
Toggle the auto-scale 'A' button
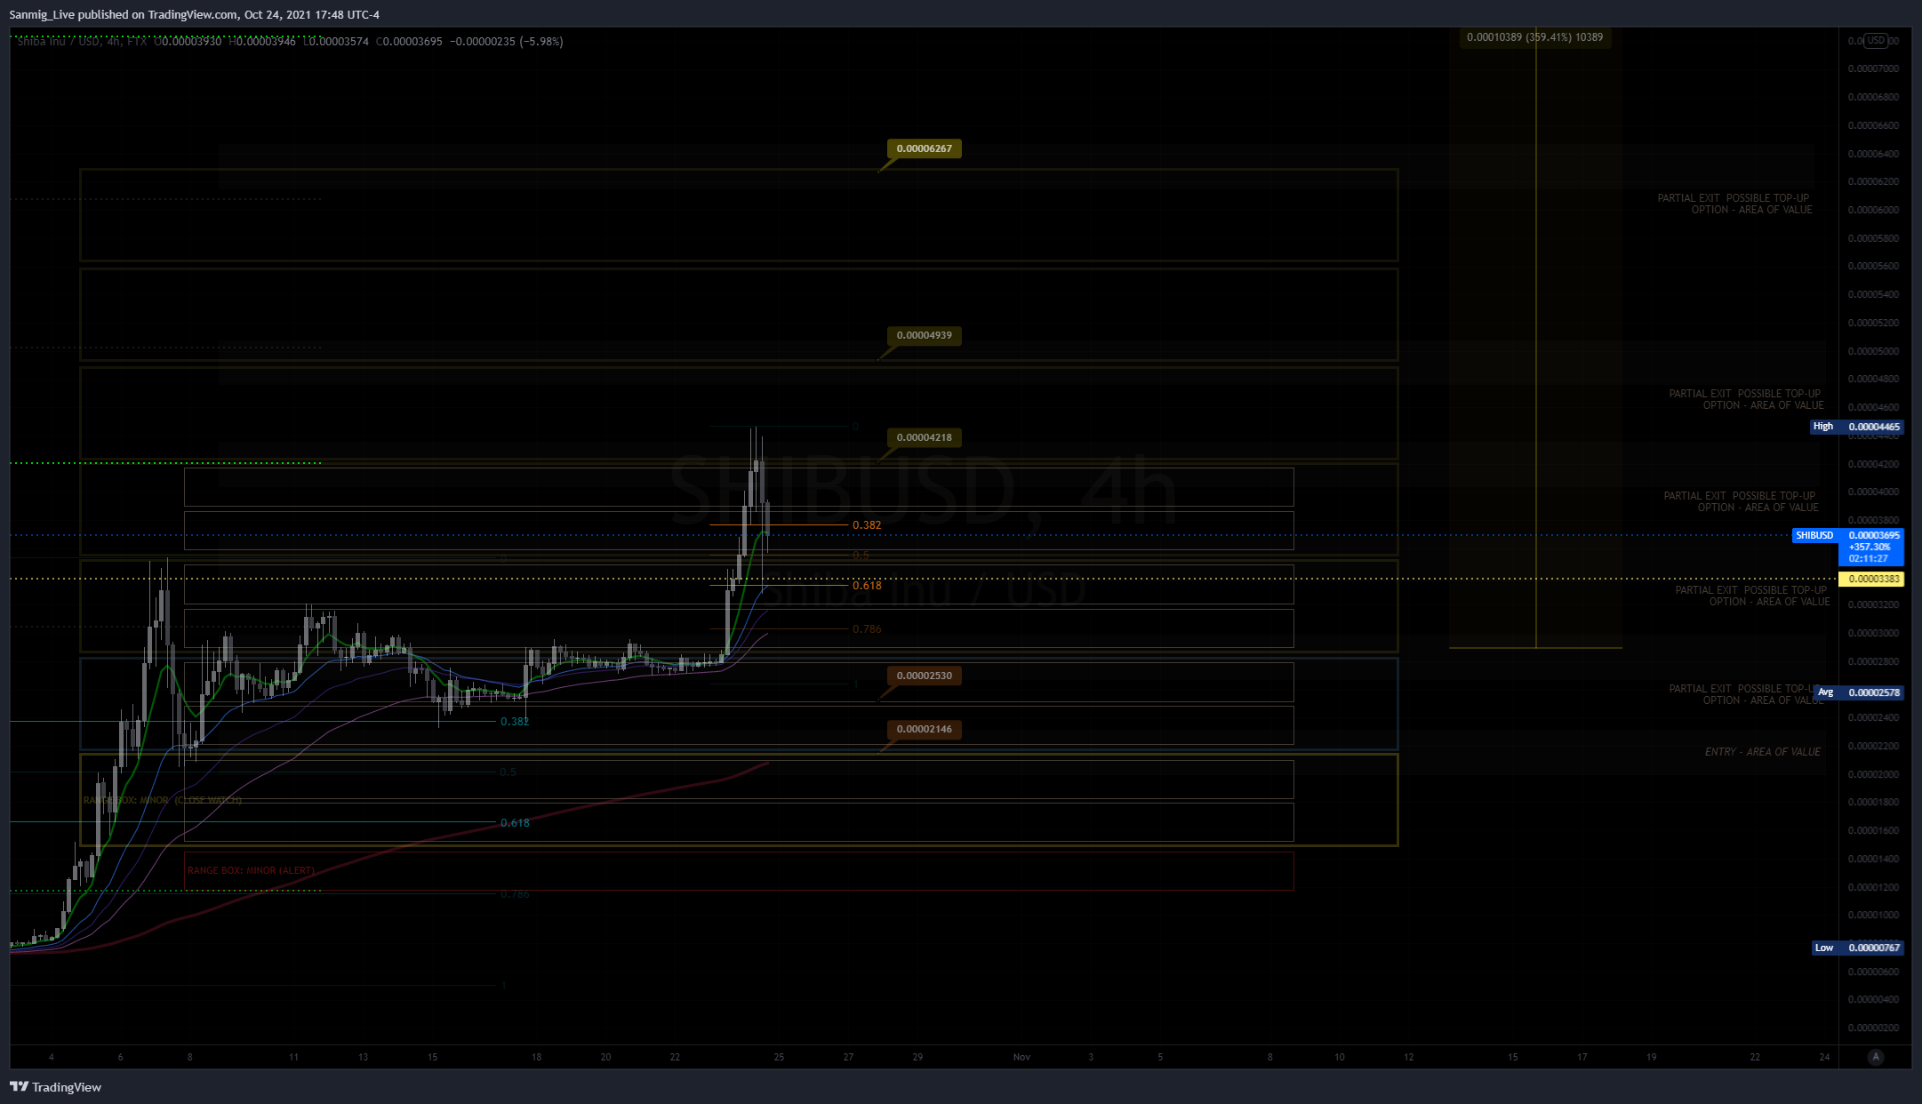1876,1057
